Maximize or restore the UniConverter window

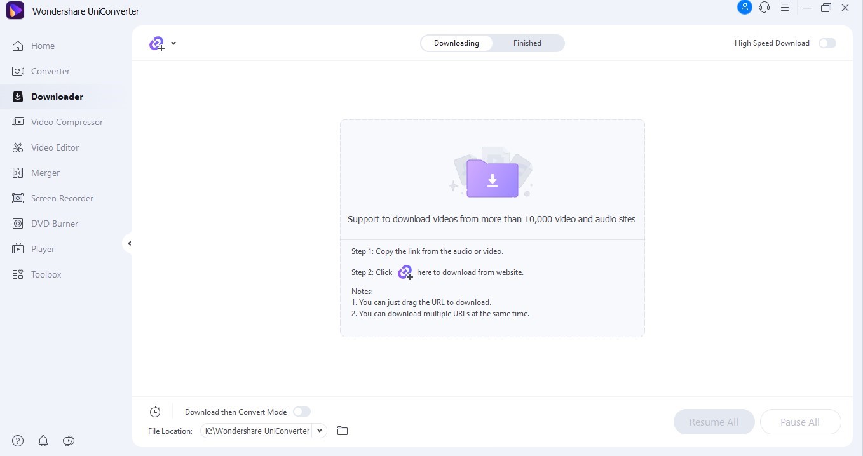(826, 8)
